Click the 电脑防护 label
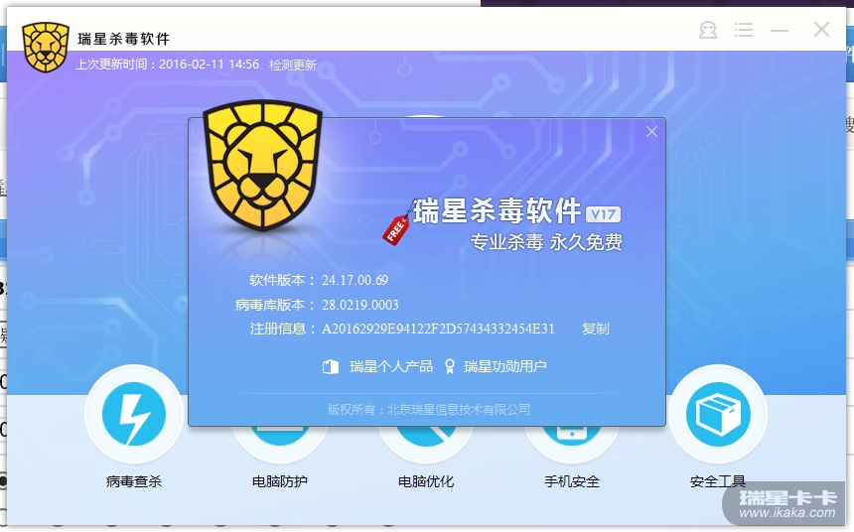 click(x=279, y=481)
